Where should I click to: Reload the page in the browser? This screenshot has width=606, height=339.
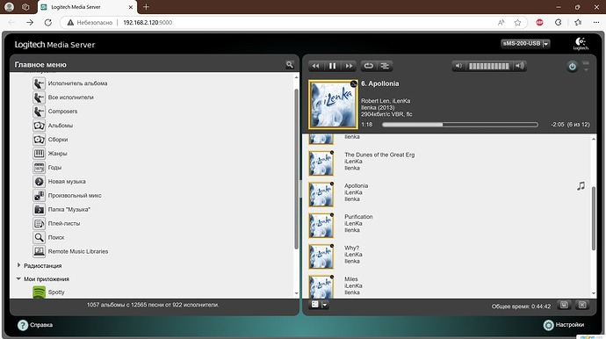[x=48, y=23]
